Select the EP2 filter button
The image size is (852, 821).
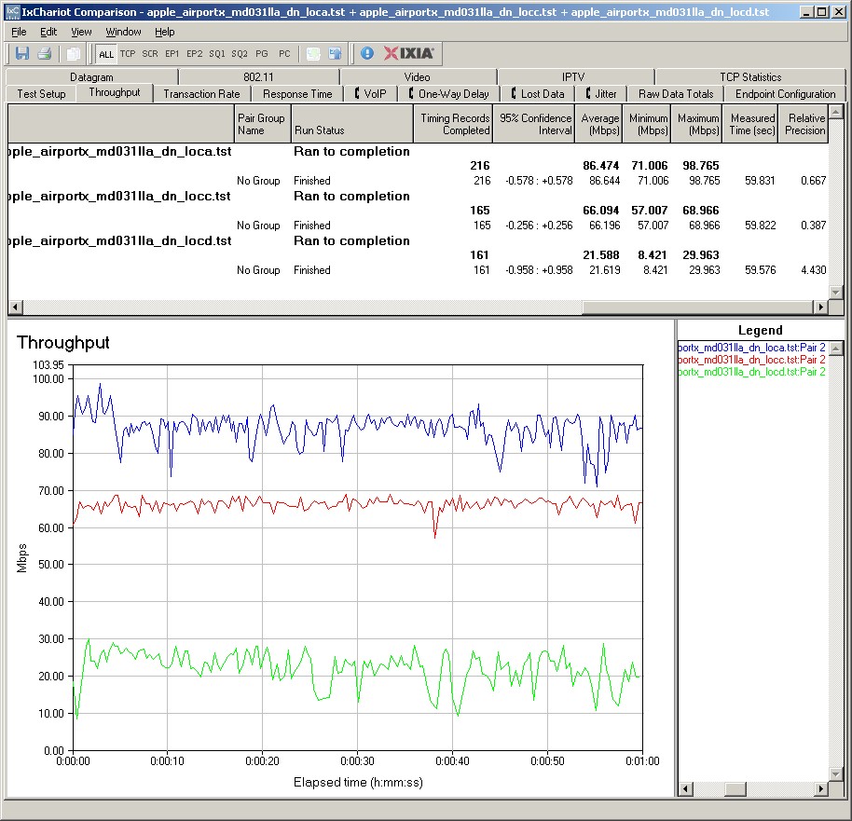click(194, 54)
